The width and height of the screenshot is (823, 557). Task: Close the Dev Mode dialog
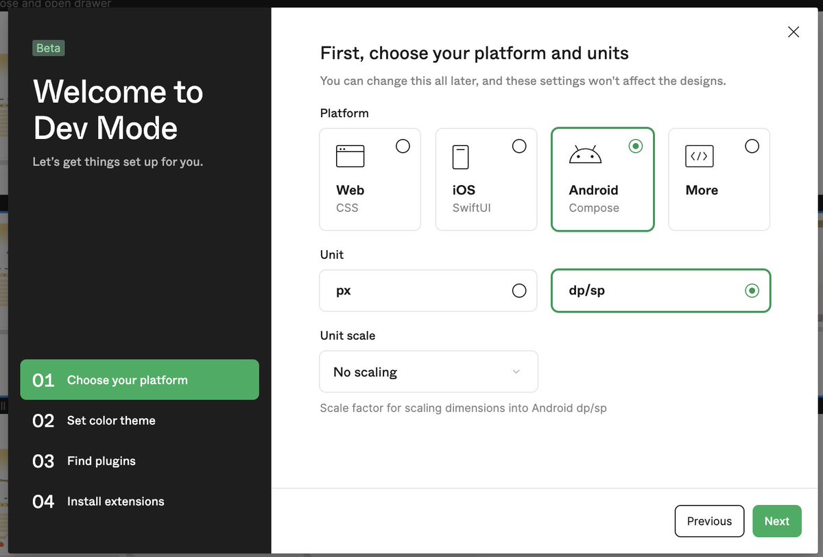click(794, 32)
